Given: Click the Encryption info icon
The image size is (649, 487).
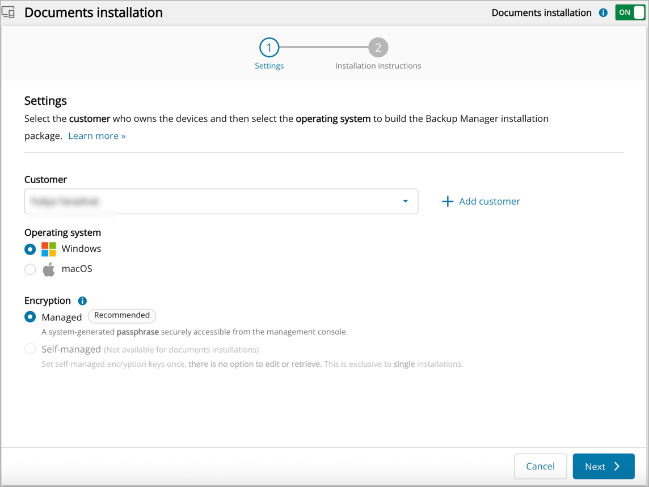Looking at the screenshot, I should 82,300.
